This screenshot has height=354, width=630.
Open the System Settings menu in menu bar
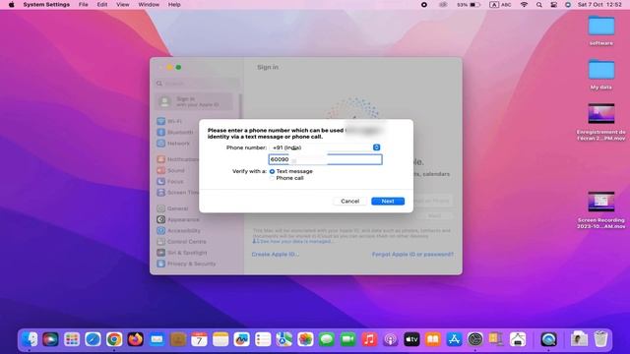click(46, 5)
